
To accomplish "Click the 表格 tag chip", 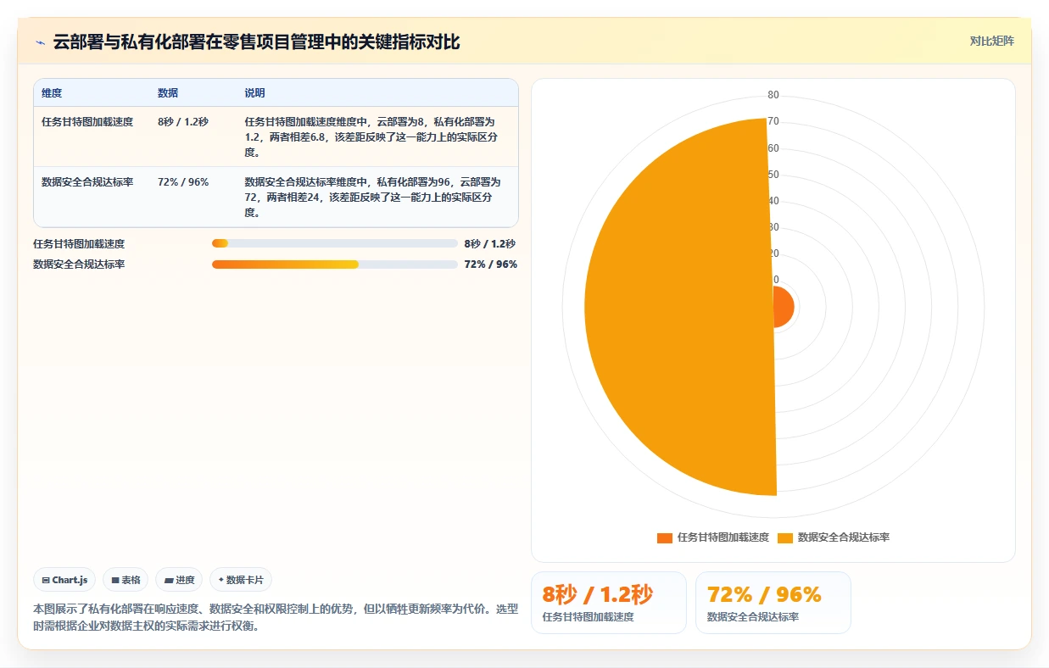I will [126, 580].
